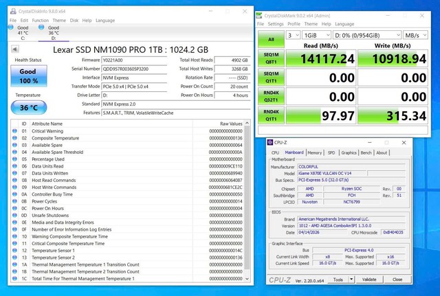The height and width of the screenshot is (296, 440).
Task: Open unit dropdown showing MB/s
Action: coord(415,35)
